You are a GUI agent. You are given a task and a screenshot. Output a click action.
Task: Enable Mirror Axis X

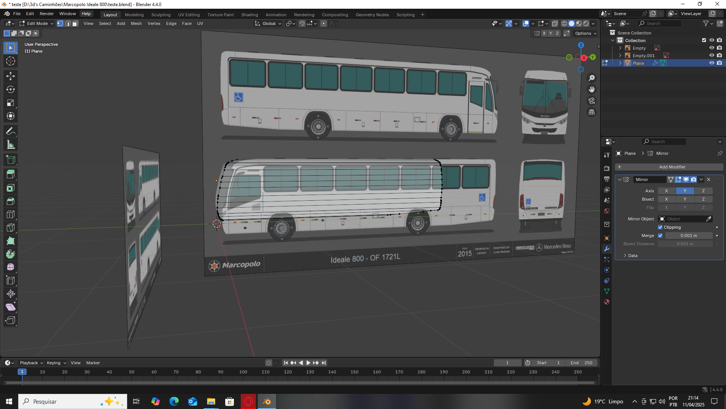[x=667, y=191]
